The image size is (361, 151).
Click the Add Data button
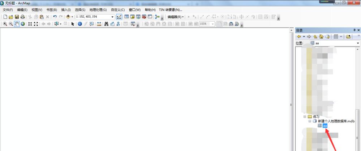point(68,17)
